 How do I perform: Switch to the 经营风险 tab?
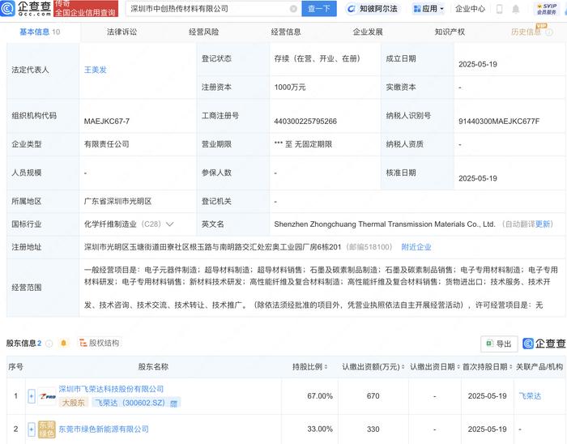[x=204, y=32]
